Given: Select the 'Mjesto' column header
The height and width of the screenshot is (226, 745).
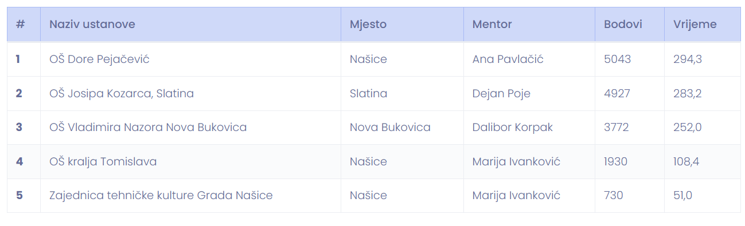Looking at the screenshot, I should 368,25.
